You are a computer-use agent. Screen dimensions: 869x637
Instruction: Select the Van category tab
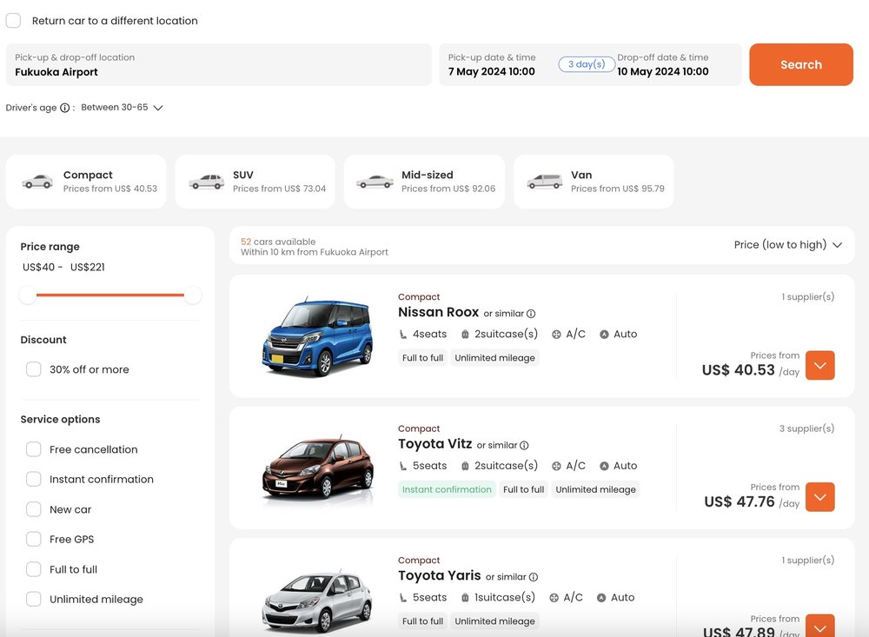tap(594, 182)
